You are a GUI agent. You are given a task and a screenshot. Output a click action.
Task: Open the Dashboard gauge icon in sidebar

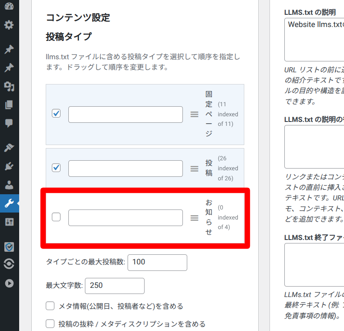click(x=9, y=6)
